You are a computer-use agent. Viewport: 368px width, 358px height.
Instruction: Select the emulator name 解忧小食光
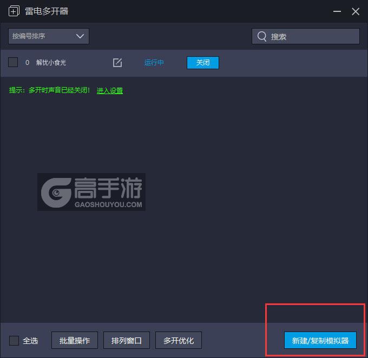(x=51, y=63)
